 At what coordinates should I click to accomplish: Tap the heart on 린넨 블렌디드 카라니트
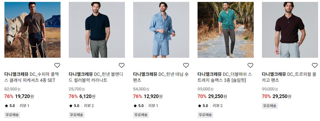(122, 65)
